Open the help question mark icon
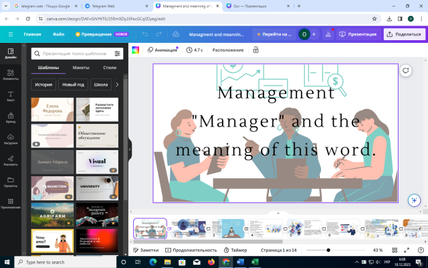This screenshot has height=268, width=428. click(421, 250)
